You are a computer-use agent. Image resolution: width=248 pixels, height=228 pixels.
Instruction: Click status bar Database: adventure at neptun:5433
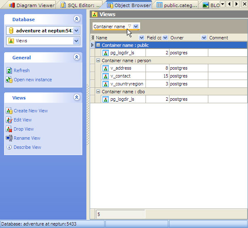tap(52, 224)
